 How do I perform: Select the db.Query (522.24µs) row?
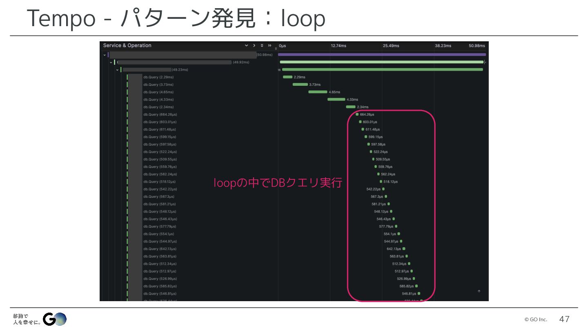(x=160, y=152)
